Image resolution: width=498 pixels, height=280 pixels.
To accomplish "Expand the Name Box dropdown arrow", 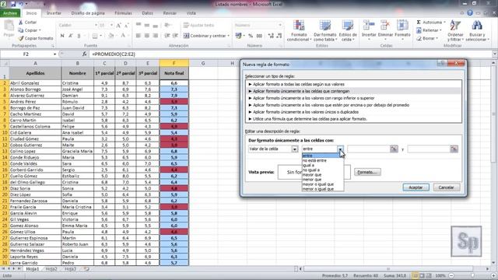I will [x=54, y=54].
